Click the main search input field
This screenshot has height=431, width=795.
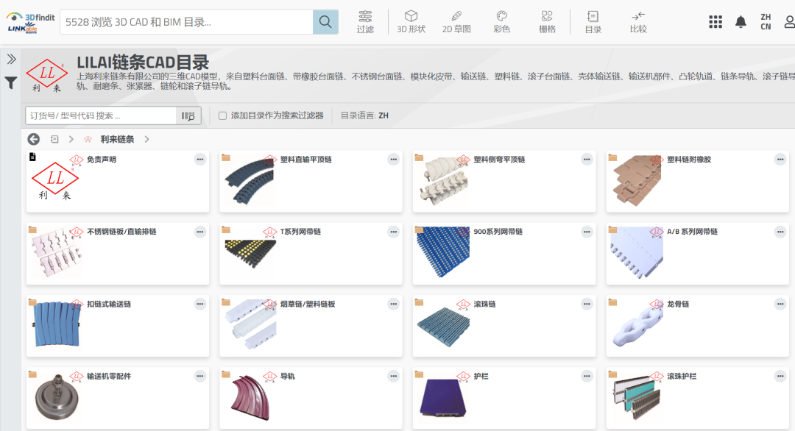pyautogui.click(x=186, y=22)
